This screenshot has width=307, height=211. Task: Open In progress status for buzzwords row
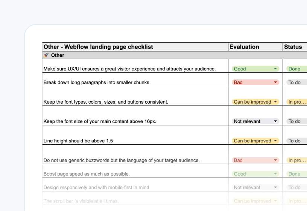click(296, 160)
